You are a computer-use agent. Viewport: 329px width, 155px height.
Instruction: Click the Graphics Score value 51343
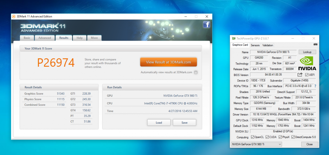(x=61, y=93)
